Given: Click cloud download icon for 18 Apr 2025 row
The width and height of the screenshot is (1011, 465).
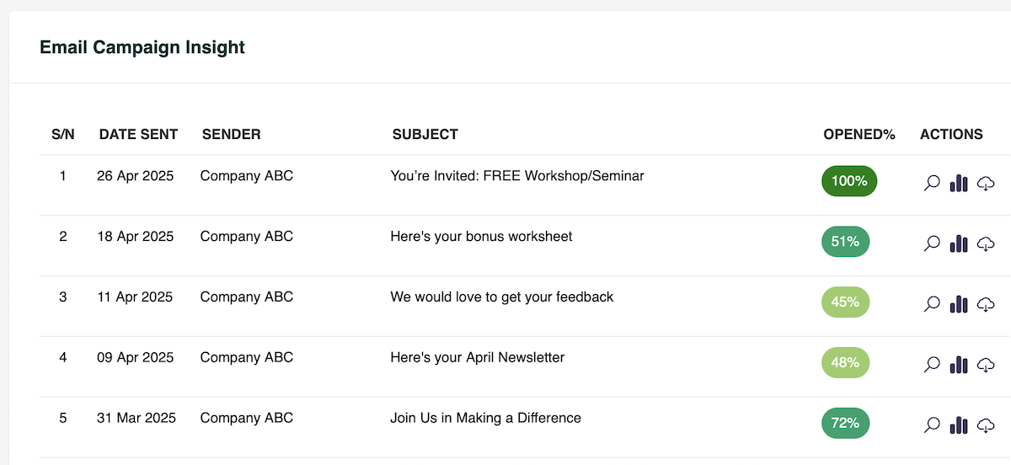Looking at the screenshot, I should click(986, 243).
